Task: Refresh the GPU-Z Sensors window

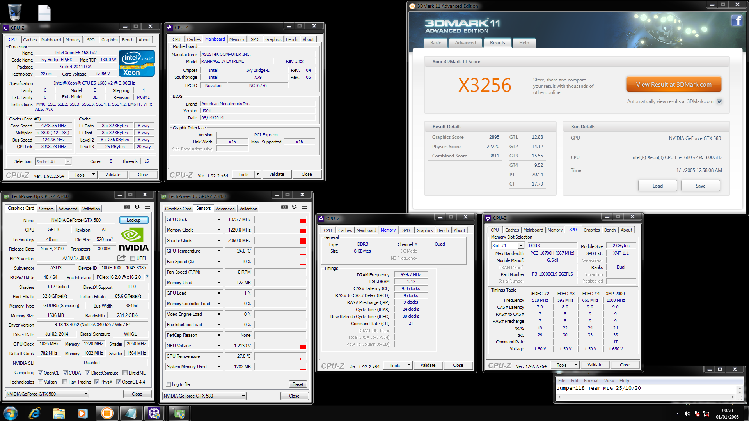Action: click(295, 207)
